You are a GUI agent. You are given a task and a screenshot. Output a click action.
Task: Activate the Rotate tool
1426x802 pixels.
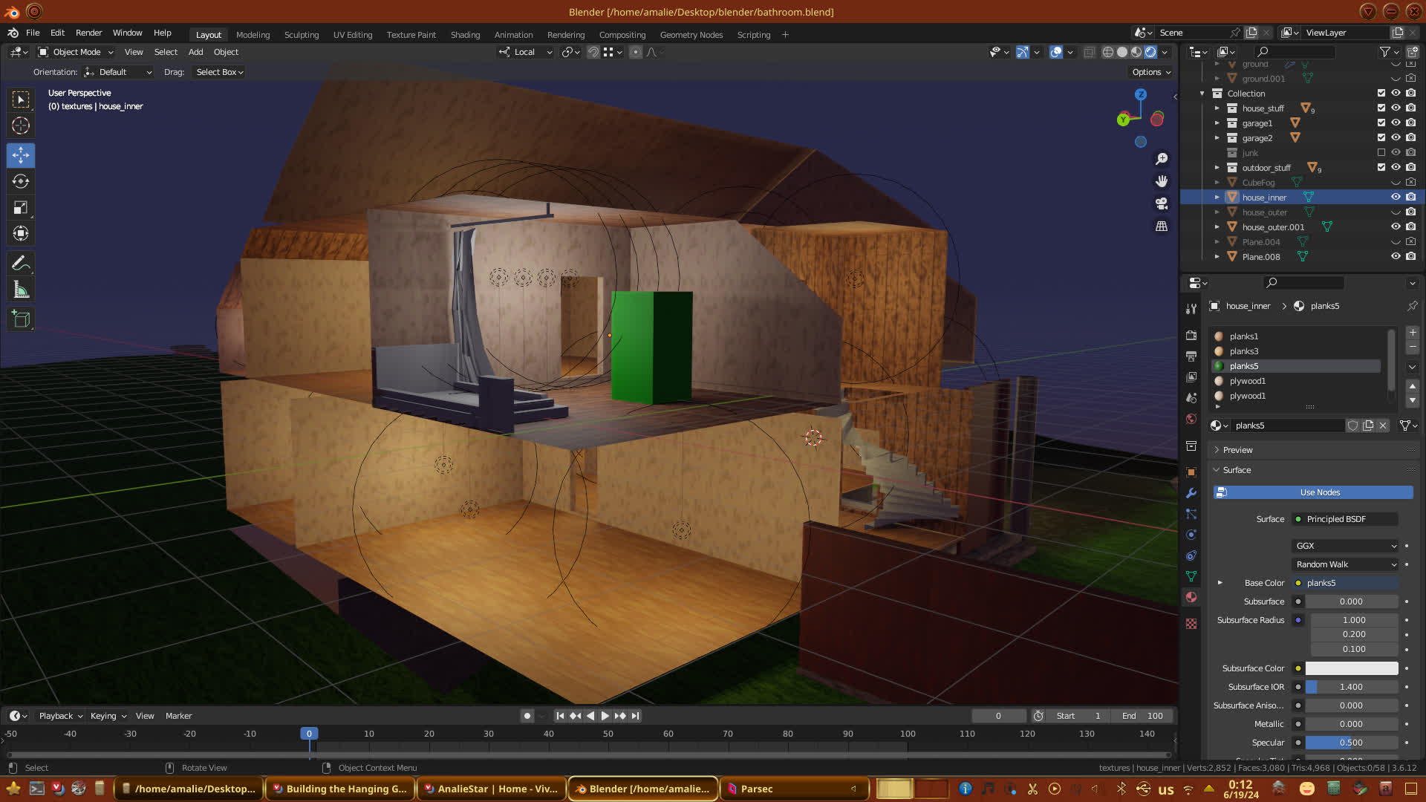(x=21, y=181)
